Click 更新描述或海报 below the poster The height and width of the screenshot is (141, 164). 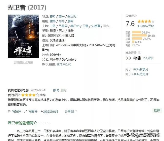point(23,62)
